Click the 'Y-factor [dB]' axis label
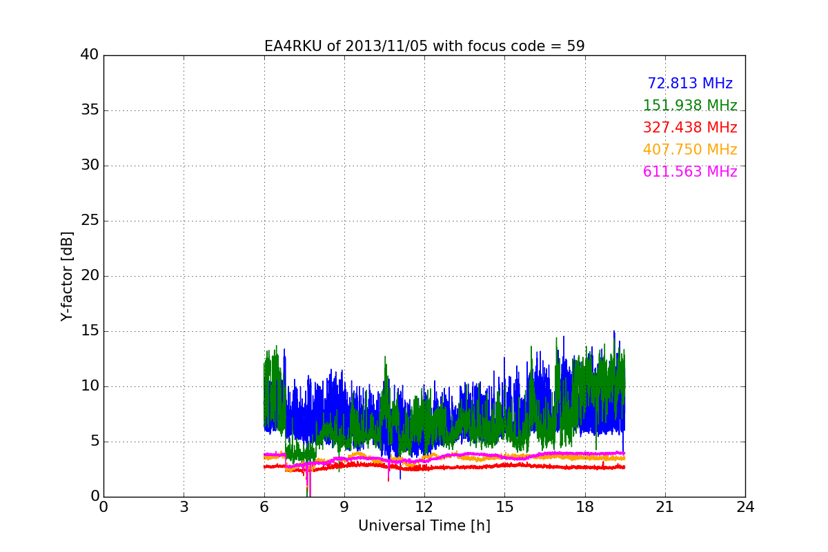Screen dimensions: 828x552 67,276
